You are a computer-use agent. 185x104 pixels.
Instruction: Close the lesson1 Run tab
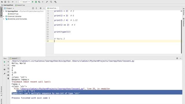pyautogui.click(x=19, y=58)
